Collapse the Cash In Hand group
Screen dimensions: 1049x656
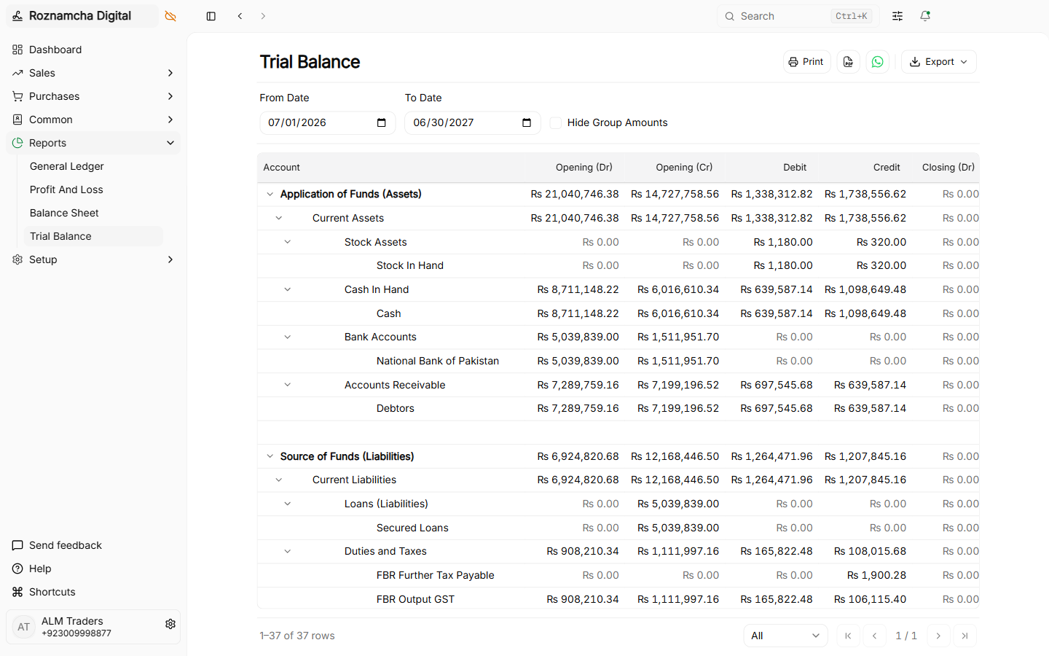pos(288,289)
